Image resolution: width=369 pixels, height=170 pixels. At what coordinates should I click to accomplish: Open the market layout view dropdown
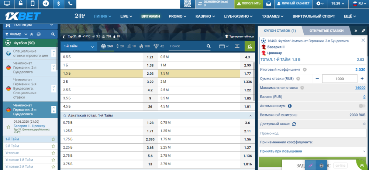[224, 46]
